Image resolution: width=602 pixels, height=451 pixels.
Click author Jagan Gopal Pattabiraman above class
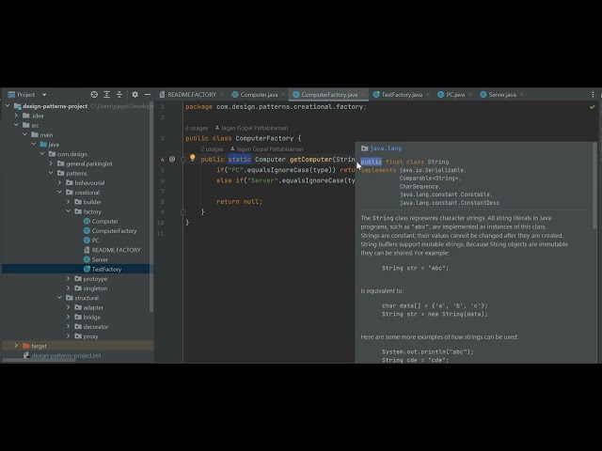pos(254,128)
